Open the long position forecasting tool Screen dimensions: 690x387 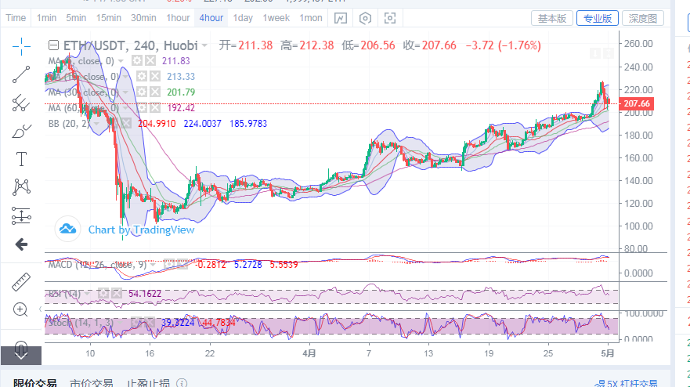20,215
